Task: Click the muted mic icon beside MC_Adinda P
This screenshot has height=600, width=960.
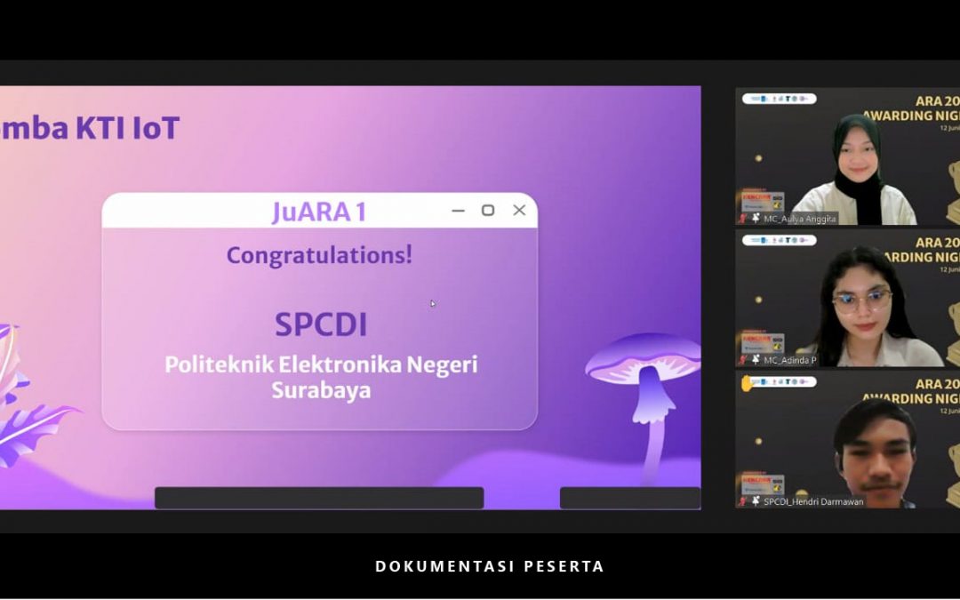Action: pyautogui.click(x=743, y=360)
